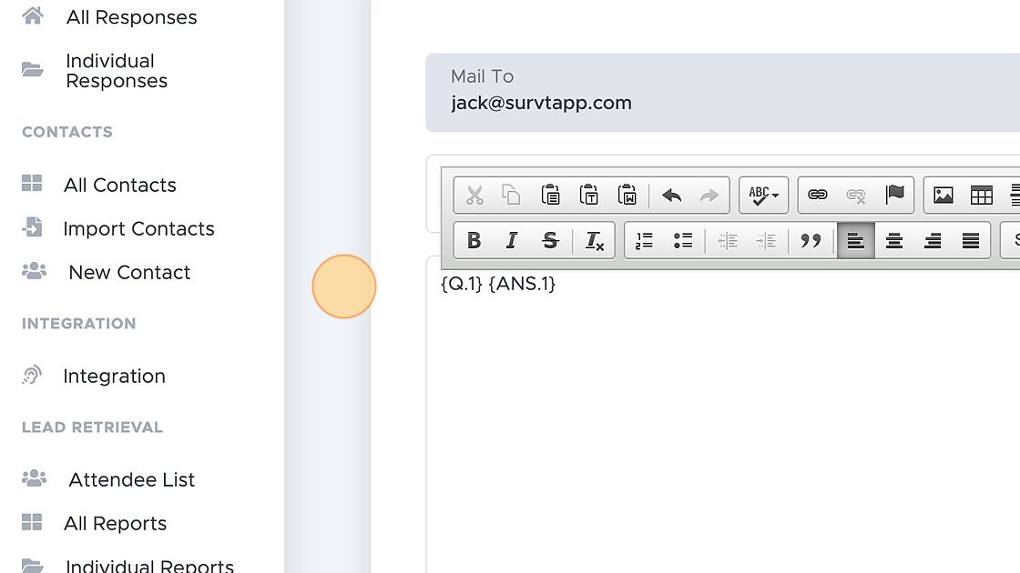Image resolution: width=1020 pixels, height=573 pixels.
Task: Click the "LEAD RETRIEVAL" section heading
Action: 92,427
